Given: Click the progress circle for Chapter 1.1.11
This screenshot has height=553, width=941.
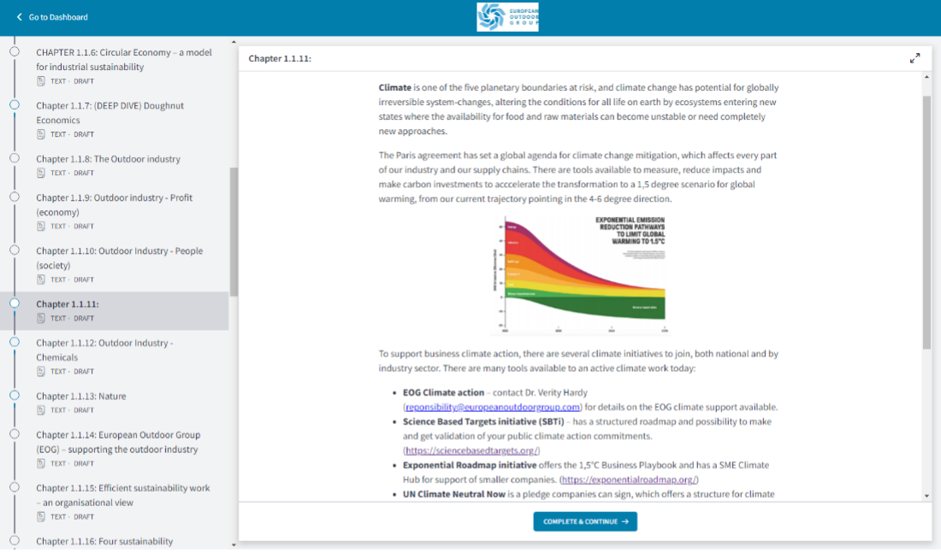Looking at the screenshot, I should tap(15, 303).
